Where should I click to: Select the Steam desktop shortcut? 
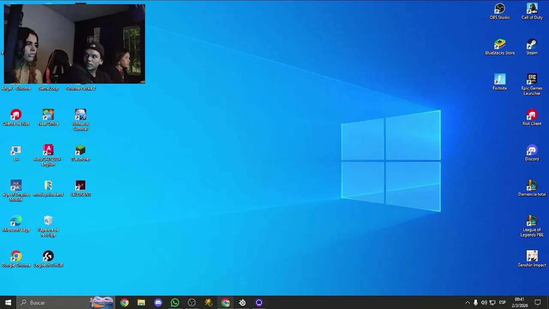pyautogui.click(x=532, y=47)
